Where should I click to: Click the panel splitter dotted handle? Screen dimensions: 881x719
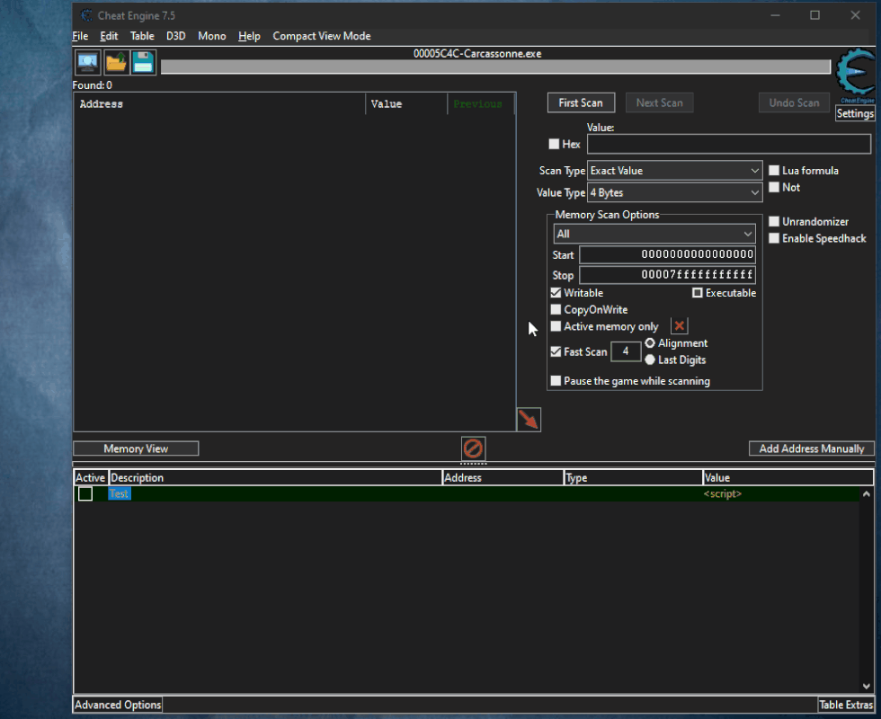(x=473, y=464)
